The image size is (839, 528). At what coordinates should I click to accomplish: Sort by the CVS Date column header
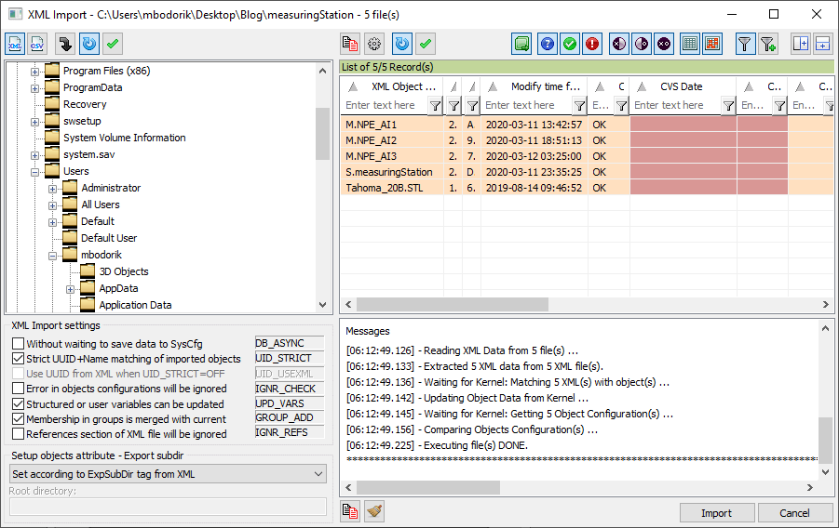tap(683, 86)
